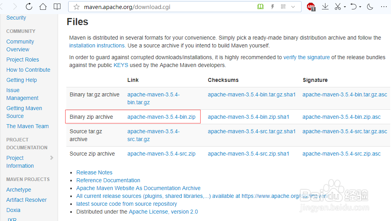Click the Checksums column header

coord(223,80)
